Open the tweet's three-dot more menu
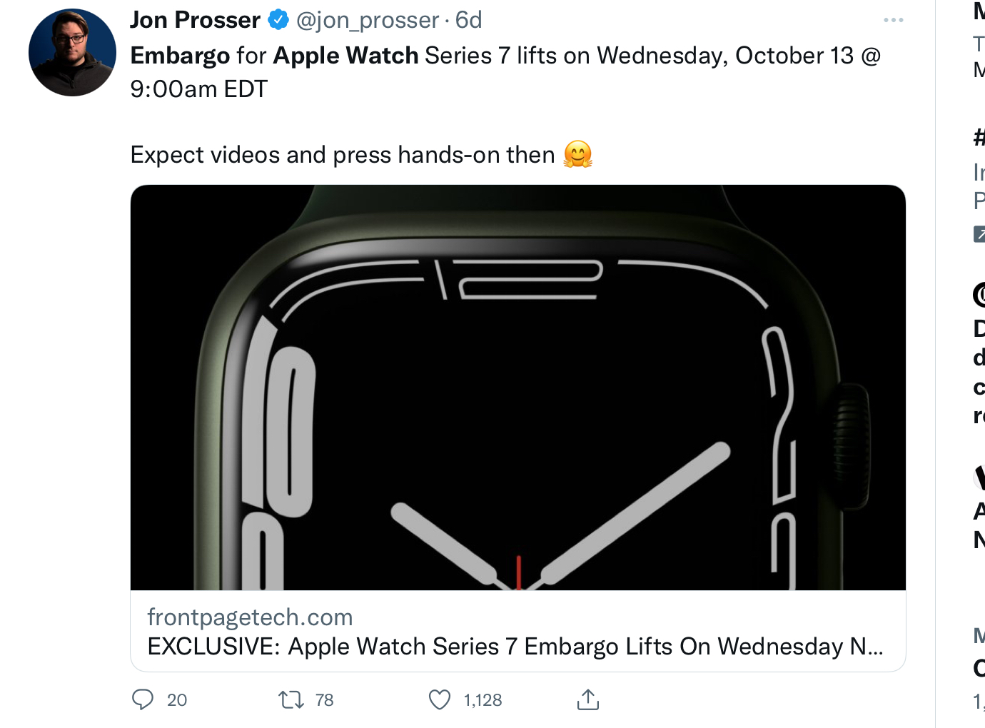Image resolution: width=985 pixels, height=728 pixels. (x=893, y=20)
